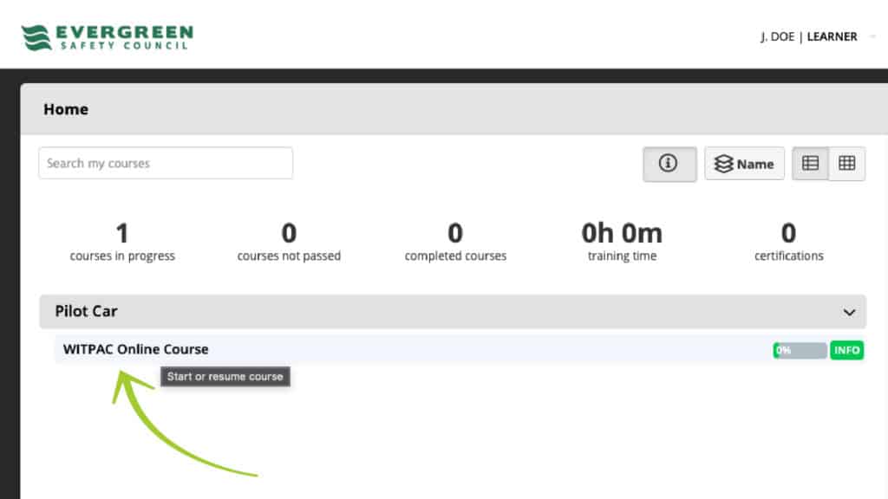This screenshot has height=499, width=888.
Task: Click the Home page heading
Action: (x=66, y=109)
